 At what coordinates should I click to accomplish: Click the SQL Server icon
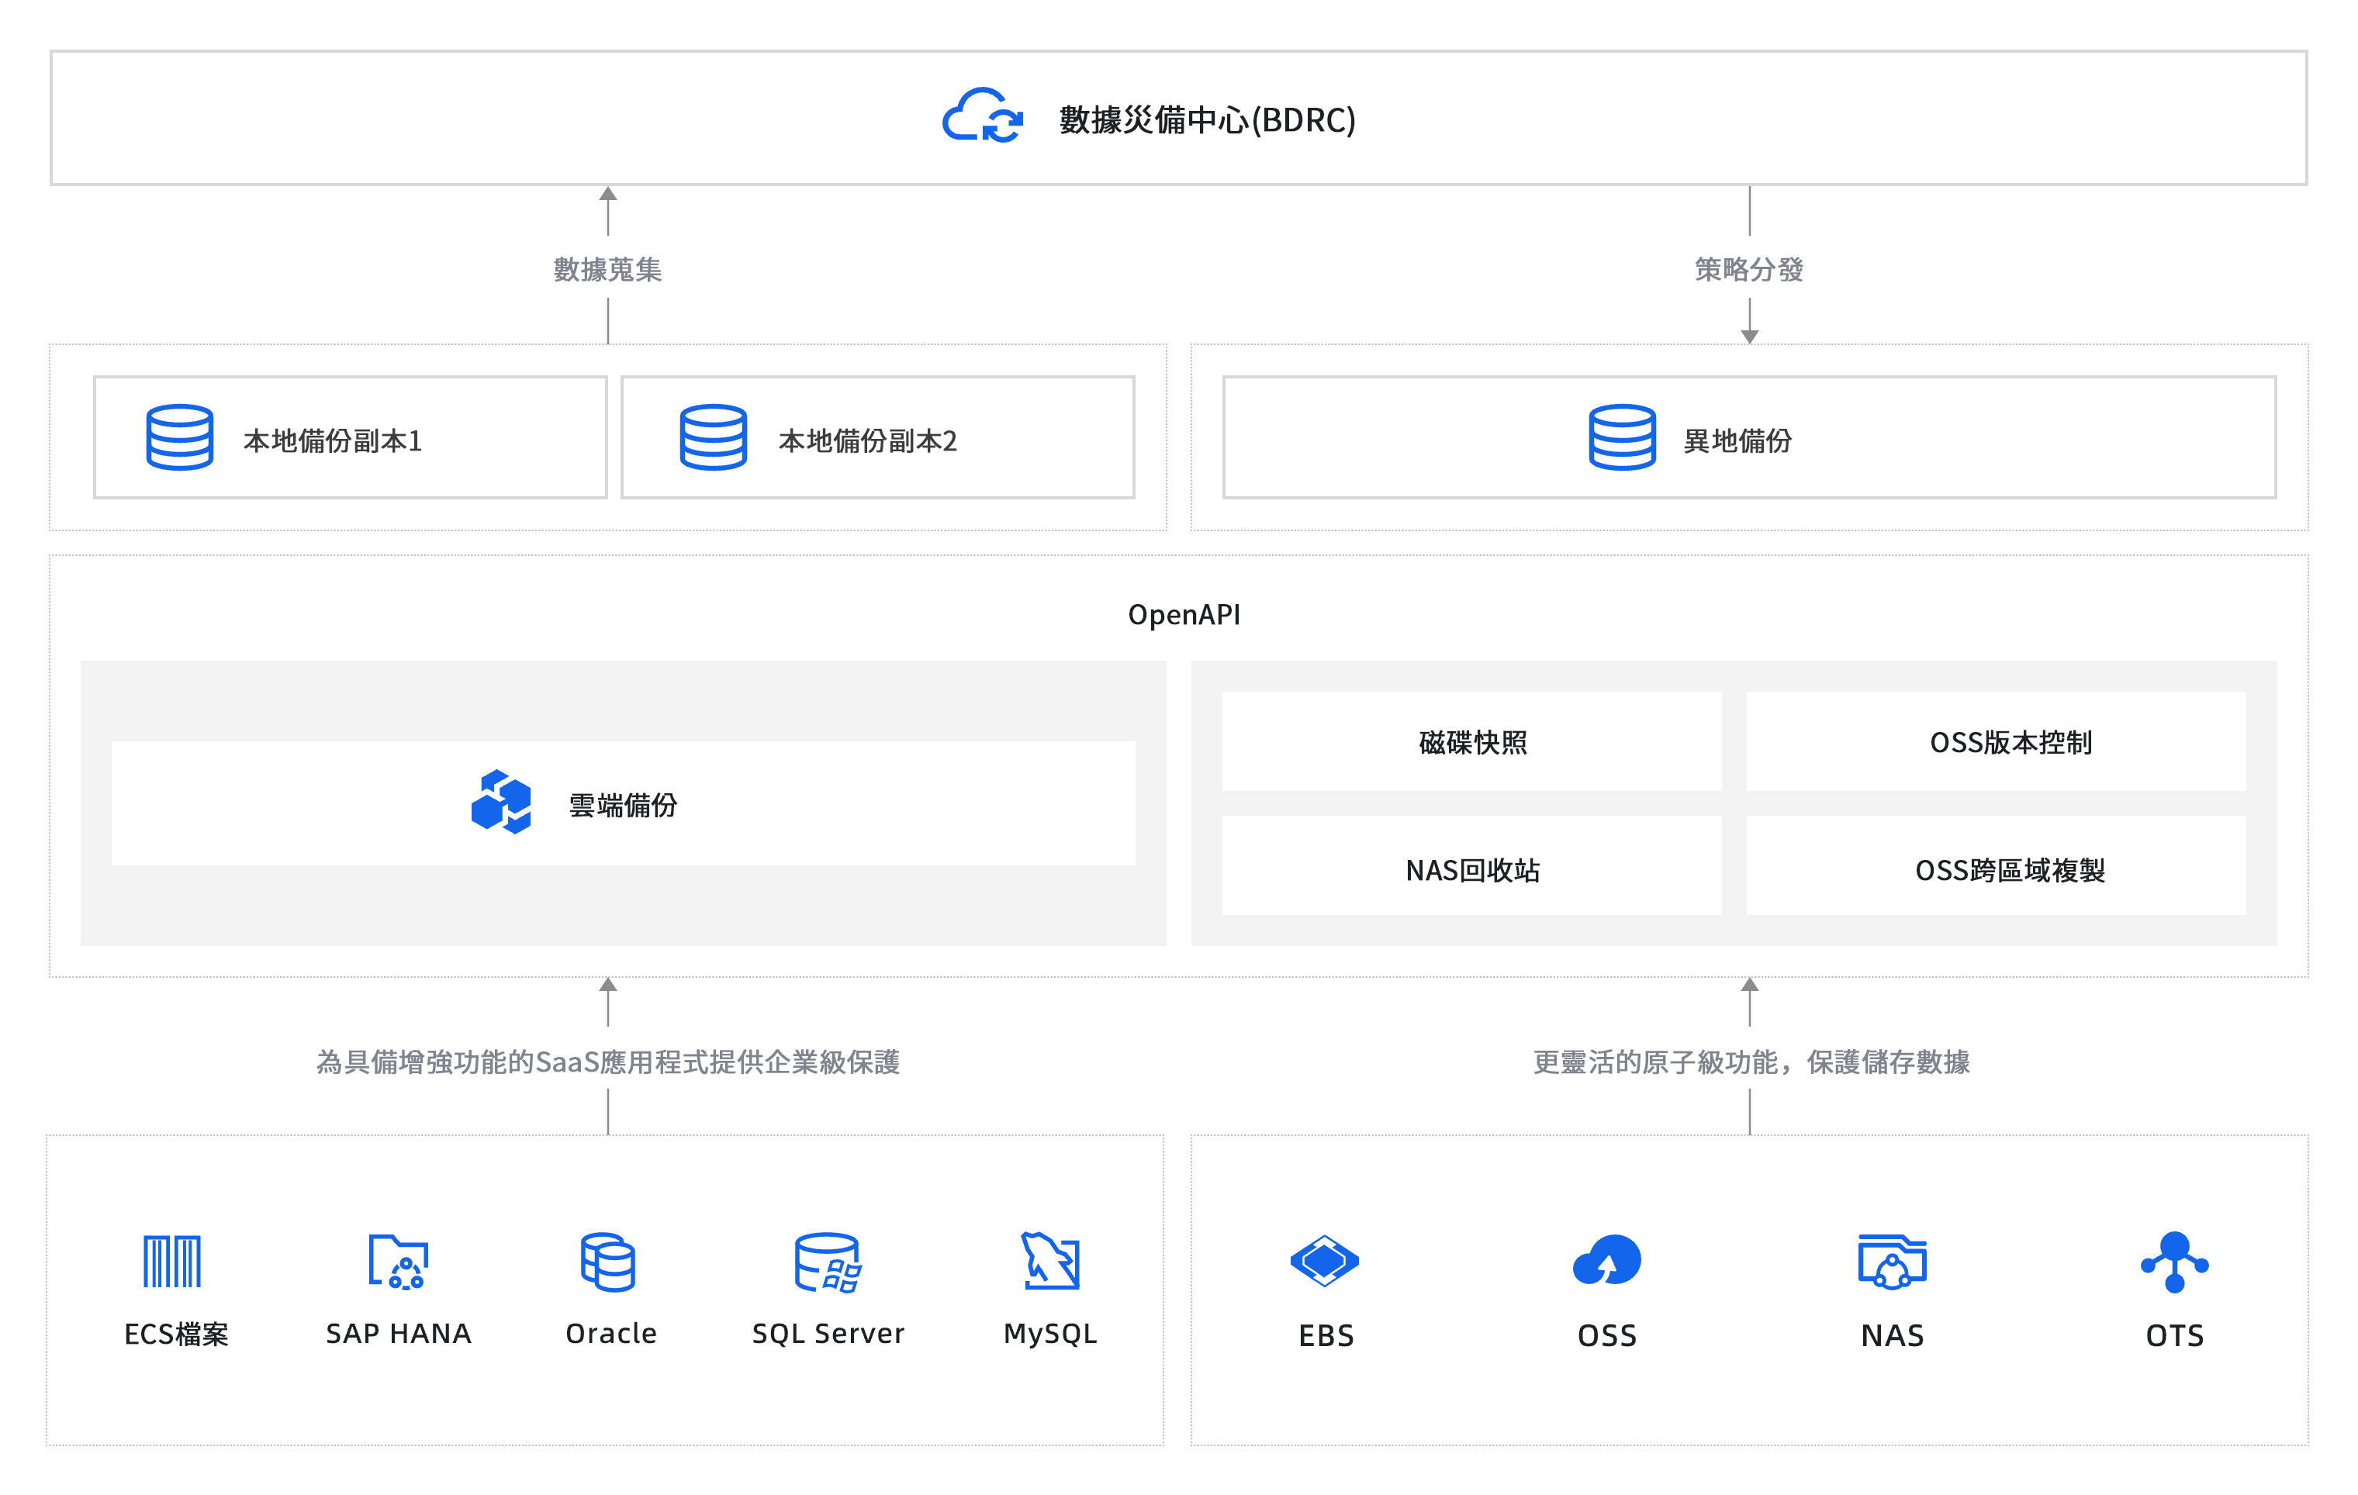coord(828,1262)
